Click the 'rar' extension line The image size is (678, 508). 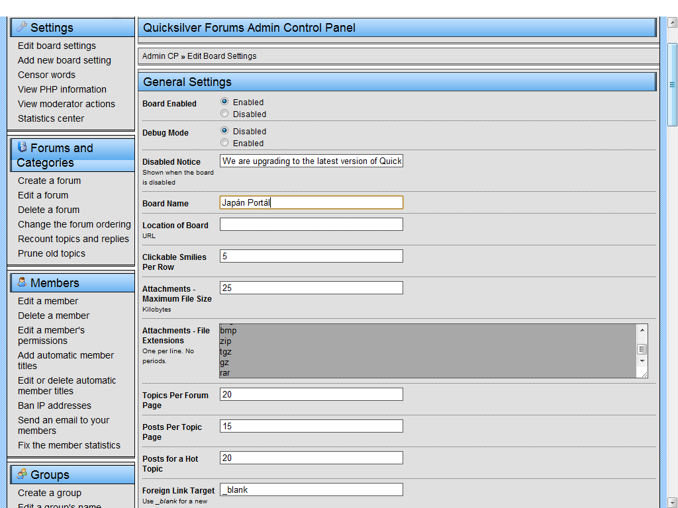pyautogui.click(x=225, y=373)
